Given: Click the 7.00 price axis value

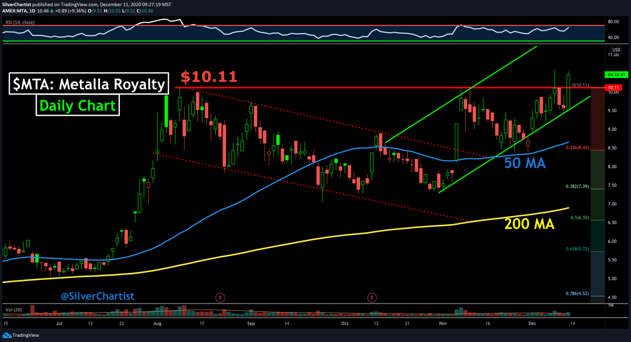Looking at the screenshot, I should pyautogui.click(x=613, y=204).
